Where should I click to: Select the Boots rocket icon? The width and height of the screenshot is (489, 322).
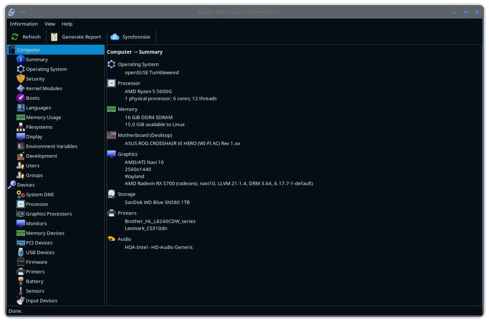coord(20,98)
